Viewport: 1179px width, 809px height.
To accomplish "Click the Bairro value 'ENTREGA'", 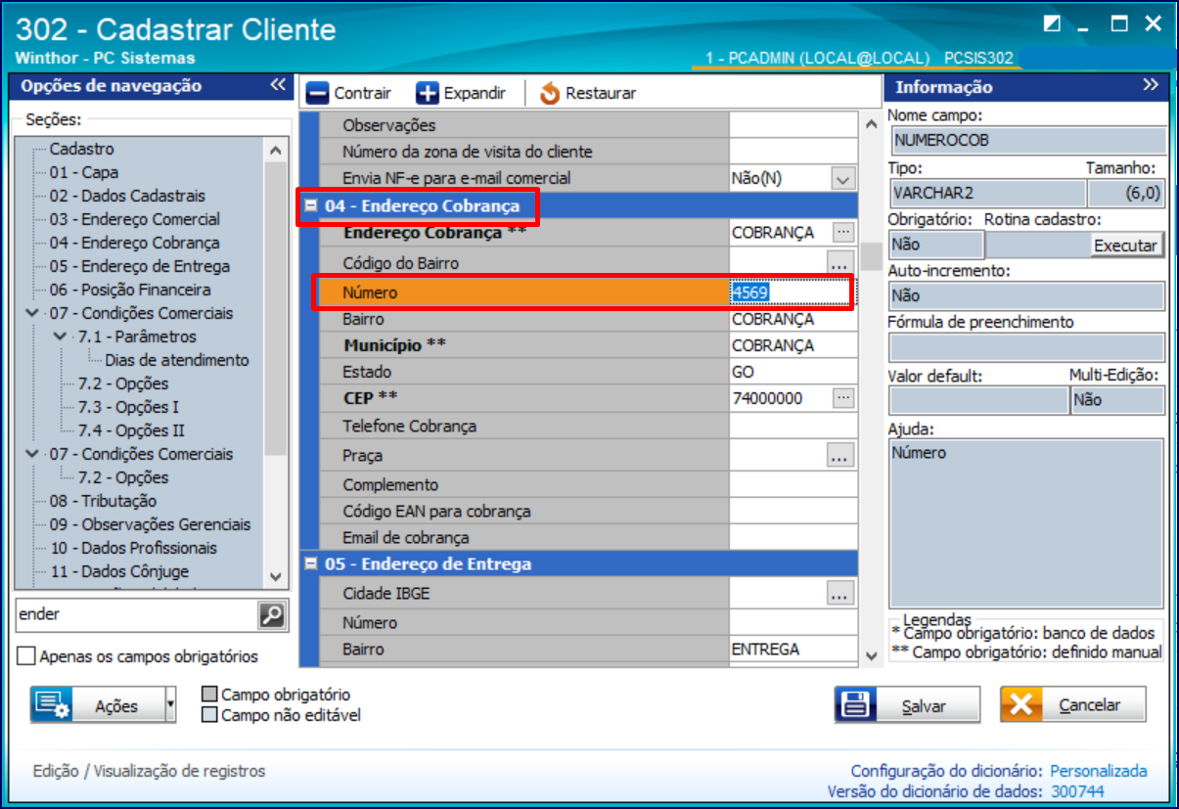I will [x=765, y=650].
